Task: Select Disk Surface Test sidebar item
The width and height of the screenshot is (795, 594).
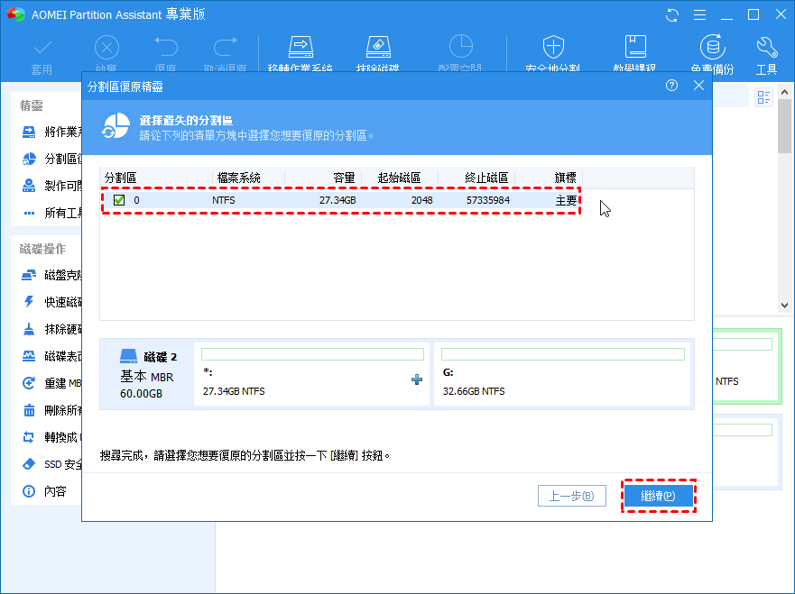Action: point(51,357)
